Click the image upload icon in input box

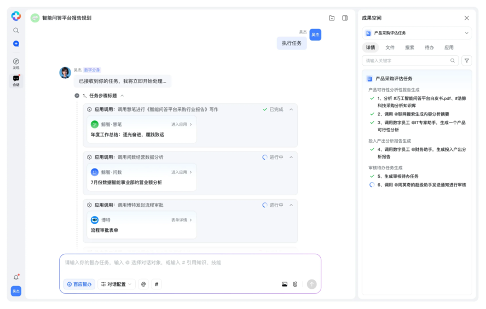(x=285, y=284)
